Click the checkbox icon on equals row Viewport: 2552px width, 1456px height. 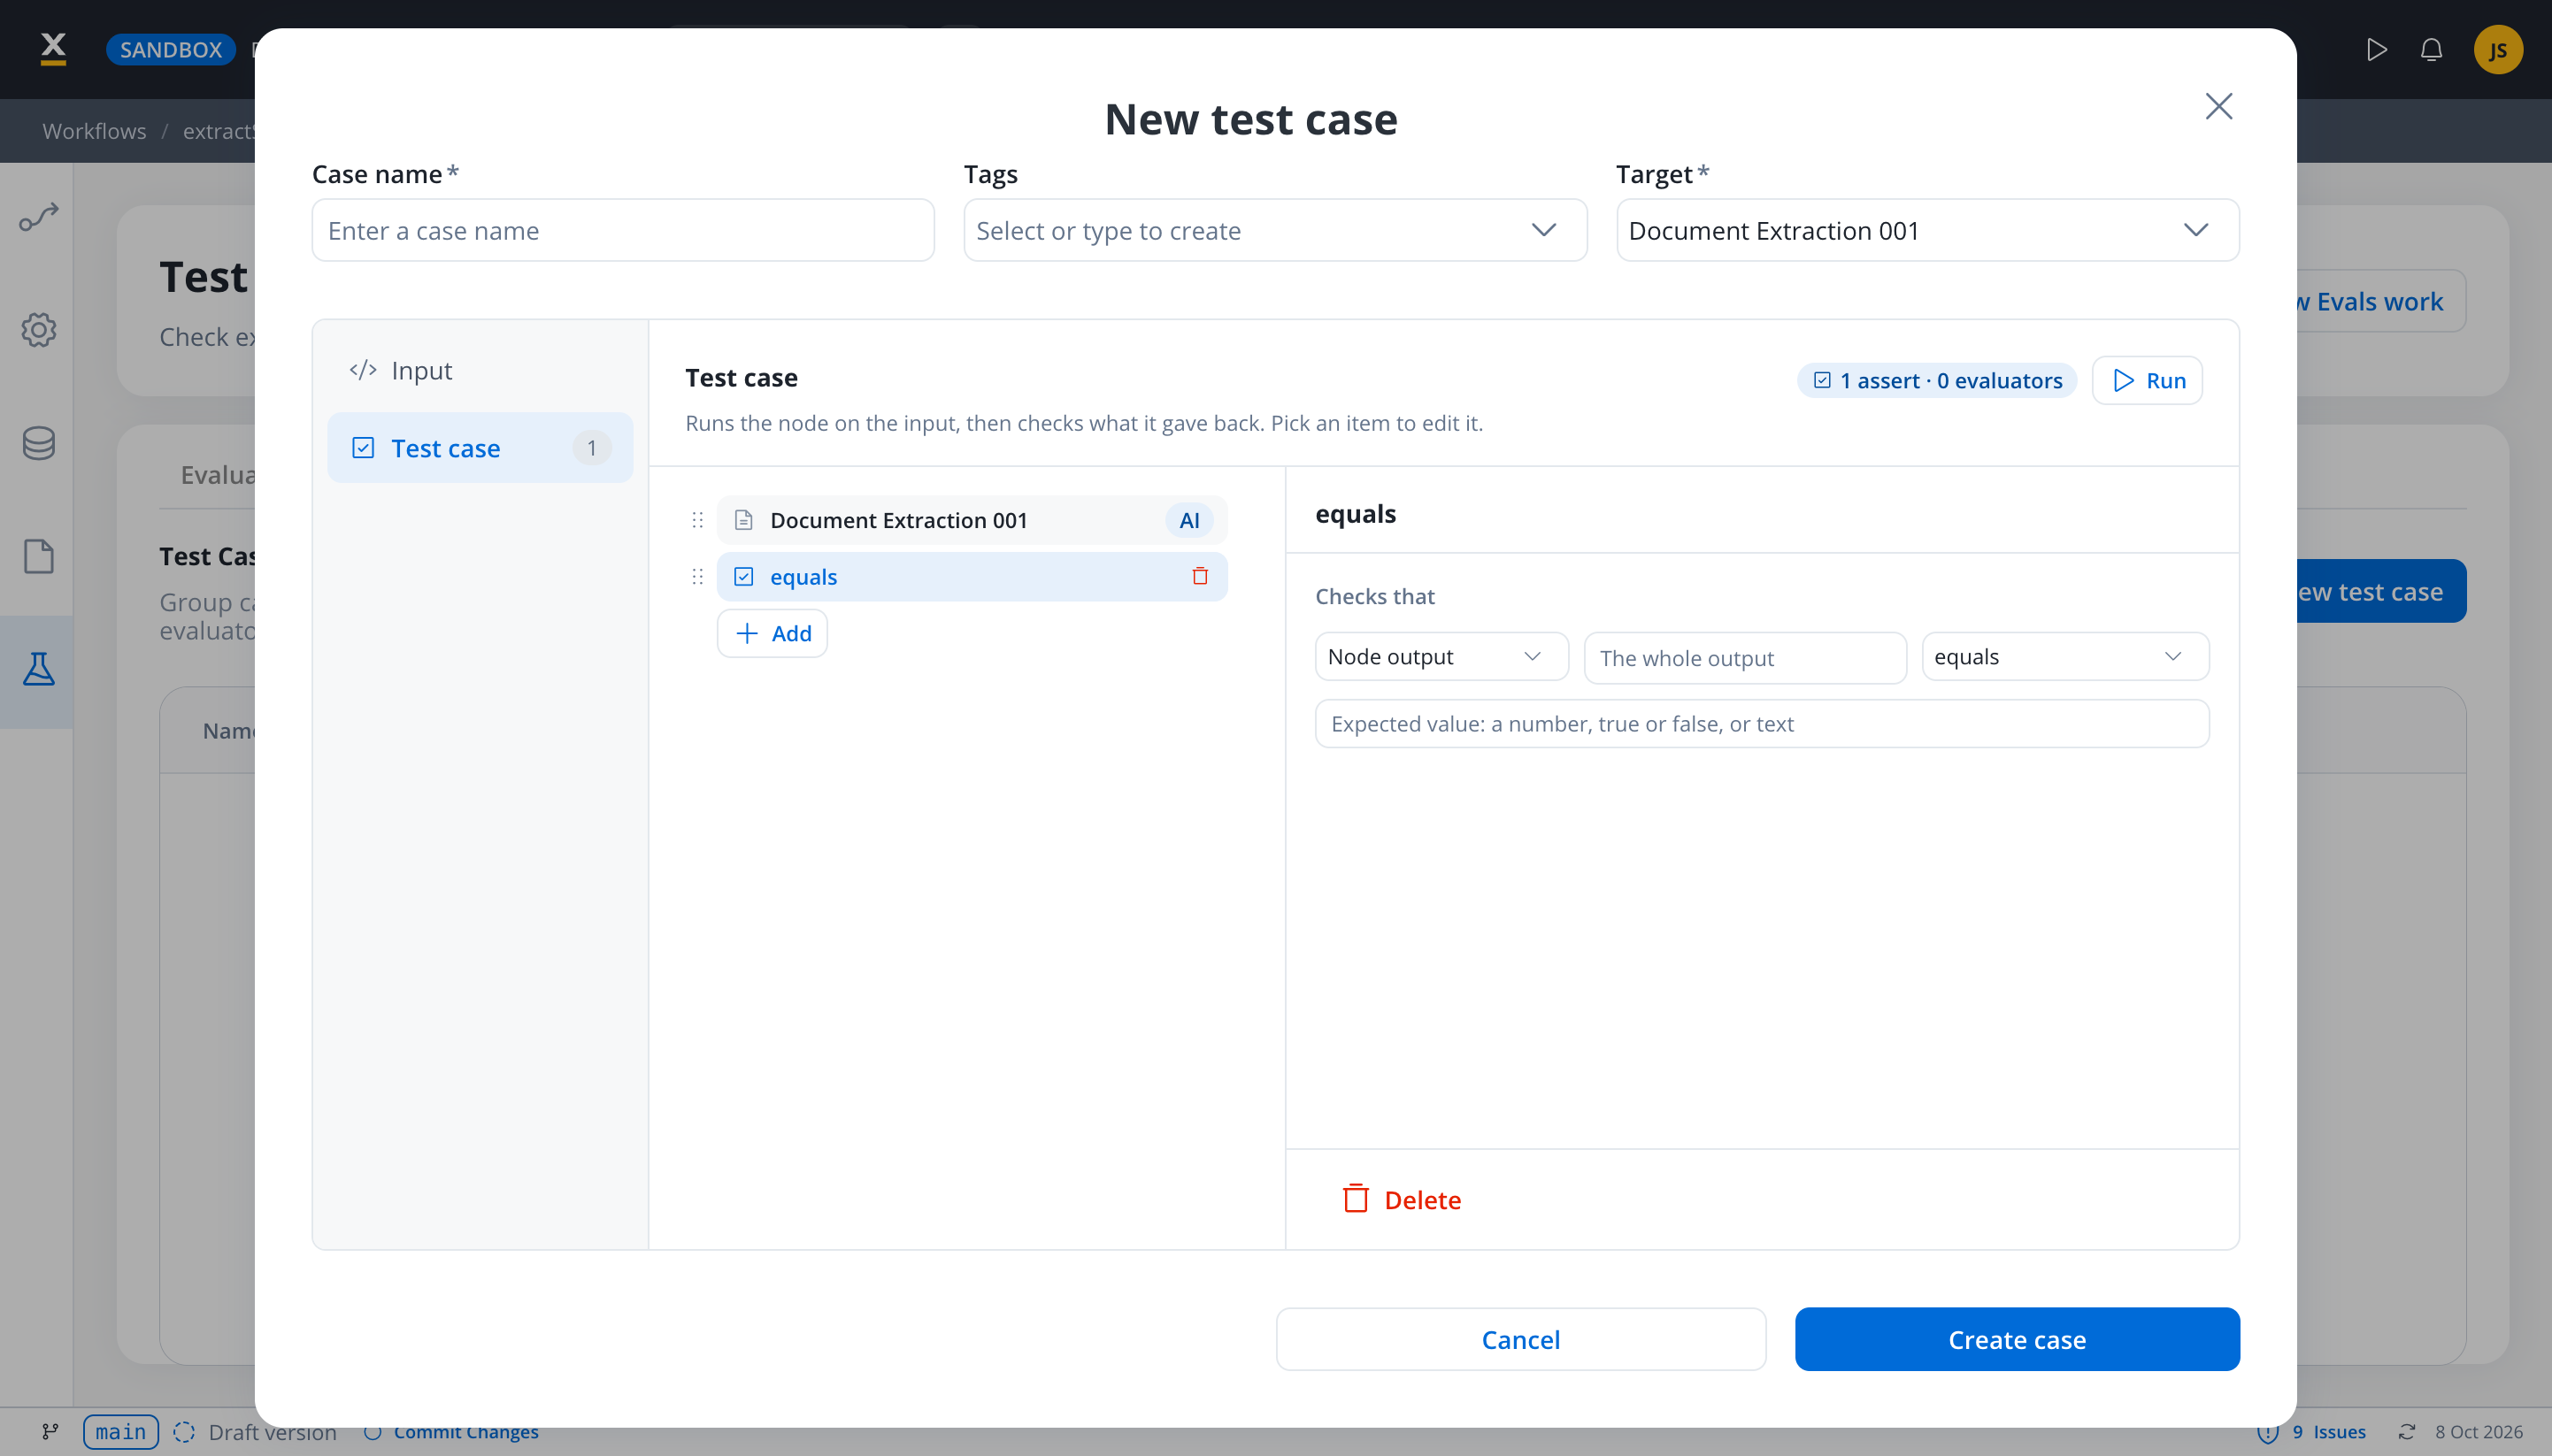[743, 577]
